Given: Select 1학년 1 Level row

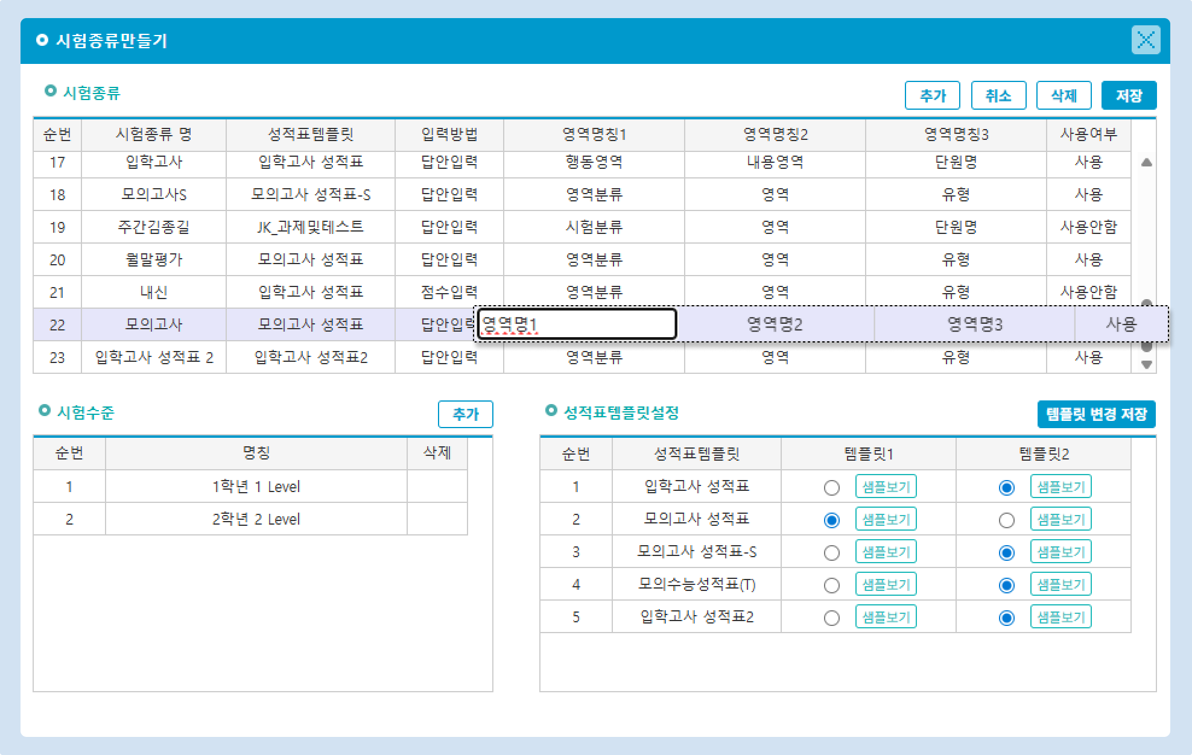Looking at the screenshot, I should point(256,487).
